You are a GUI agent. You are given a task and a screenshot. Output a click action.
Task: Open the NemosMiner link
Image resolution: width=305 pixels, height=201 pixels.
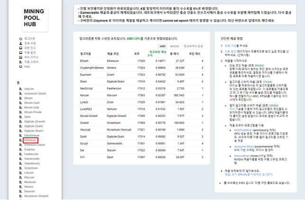(x=242, y=156)
